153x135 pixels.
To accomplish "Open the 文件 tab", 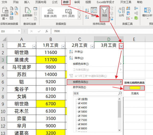I will (x=5, y=2).
